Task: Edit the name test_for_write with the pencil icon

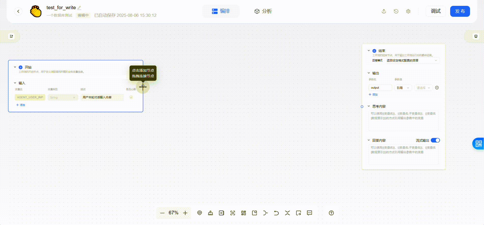Action: [x=79, y=8]
